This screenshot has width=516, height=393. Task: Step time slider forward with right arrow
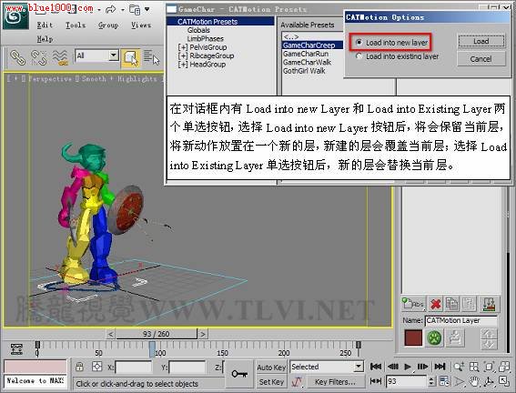203,334
